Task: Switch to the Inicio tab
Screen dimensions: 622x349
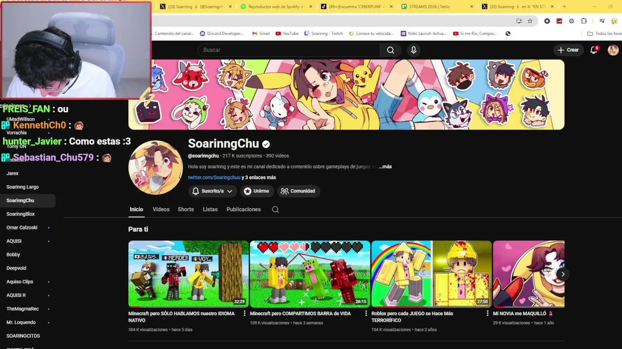Action: coord(137,209)
